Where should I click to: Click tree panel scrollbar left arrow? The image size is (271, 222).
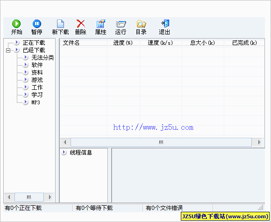click(x=9, y=197)
